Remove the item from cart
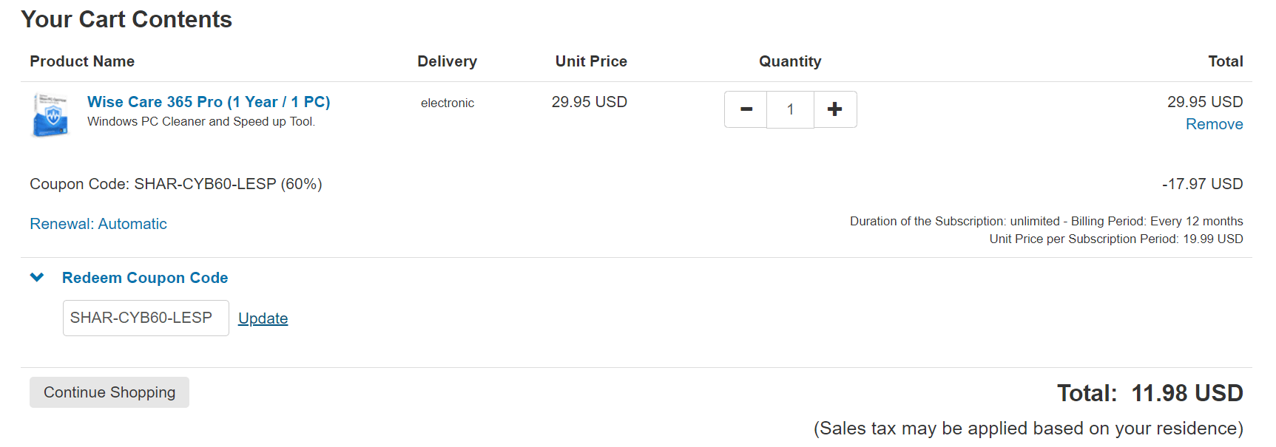 [x=1214, y=124]
